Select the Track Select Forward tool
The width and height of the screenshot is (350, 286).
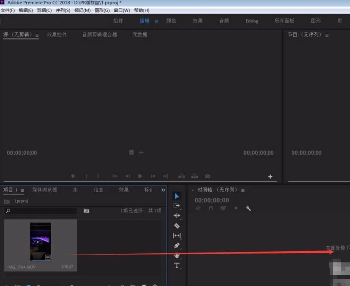177,205
